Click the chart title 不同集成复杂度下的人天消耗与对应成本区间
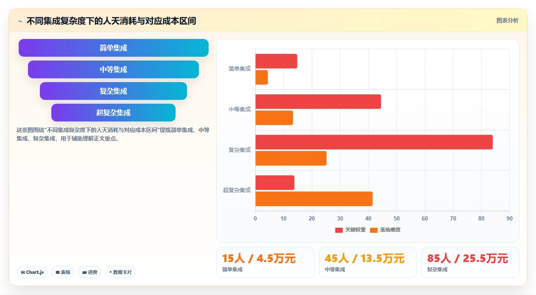Image resolution: width=536 pixels, height=295 pixels. pyautogui.click(x=111, y=21)
